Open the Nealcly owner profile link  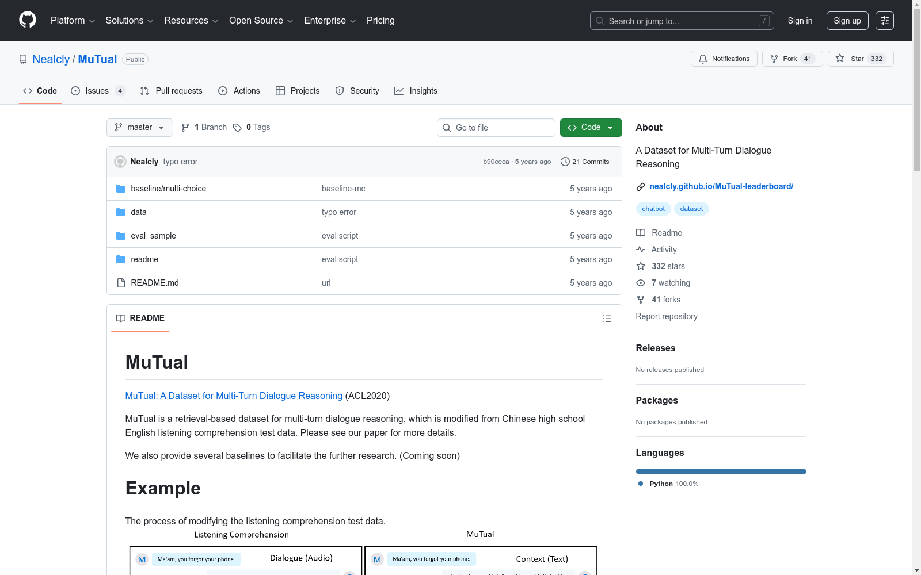click(51, 59)
